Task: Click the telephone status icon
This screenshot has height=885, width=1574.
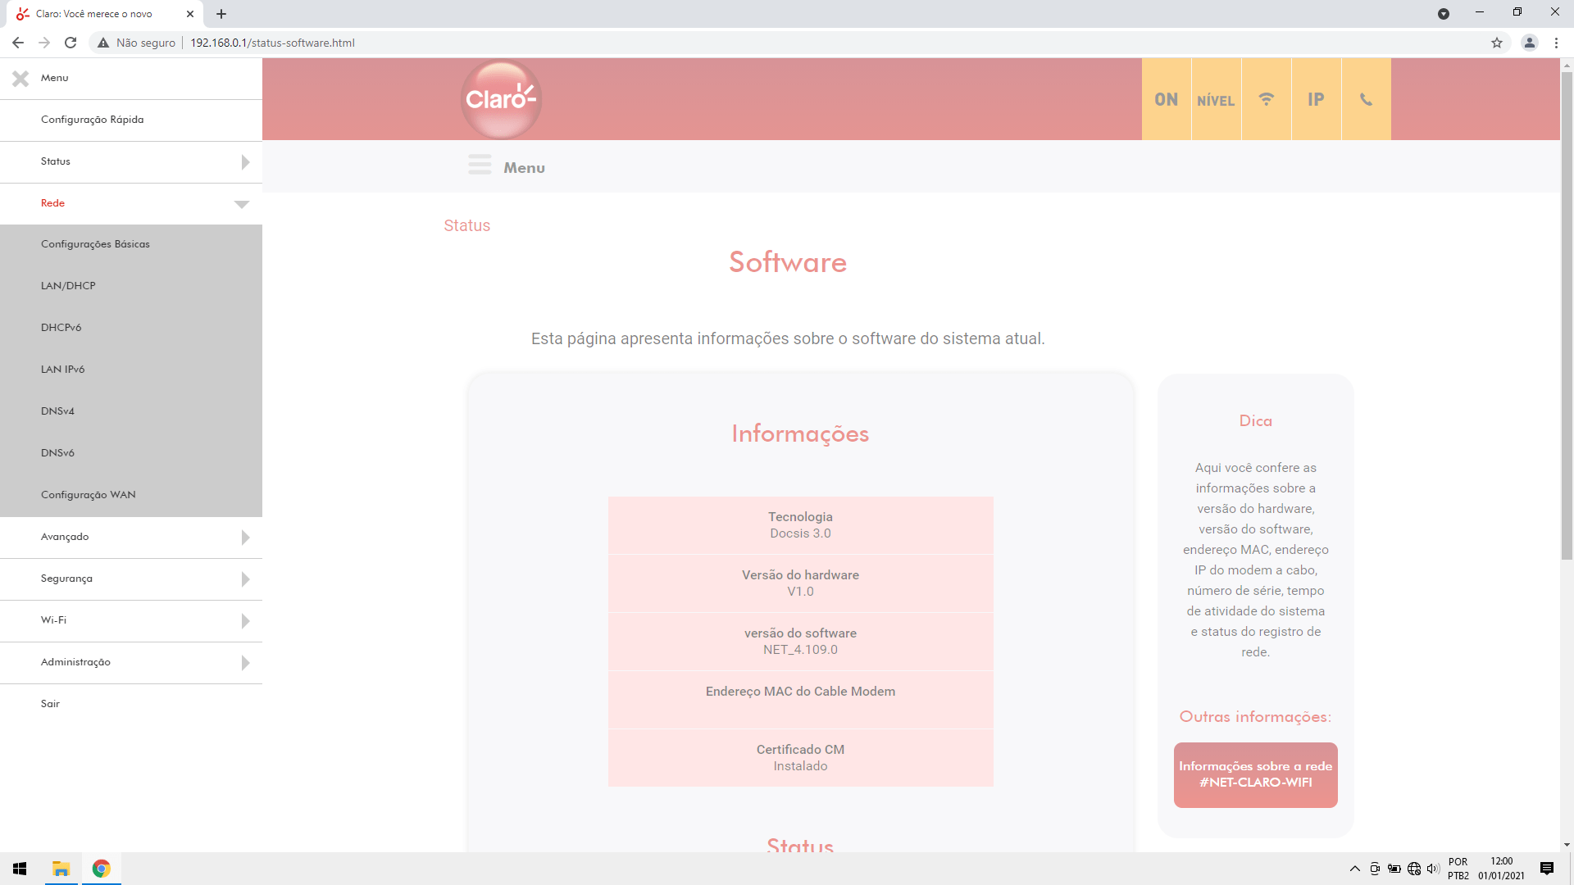Action: [x=1366, y=99]
